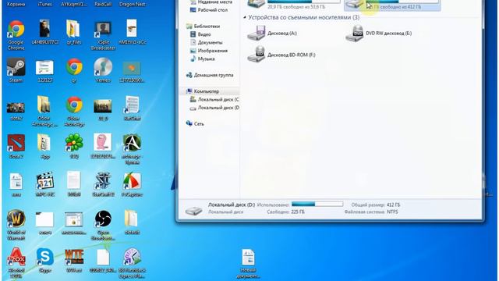This screenshot has height=281, width=499.
Task: Select DVD RW дисковод (E:) drive
Action: (x=379, y=33)
